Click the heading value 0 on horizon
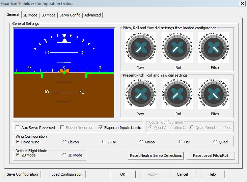This screenshot has height=182, width=247. tap(64, 67)
